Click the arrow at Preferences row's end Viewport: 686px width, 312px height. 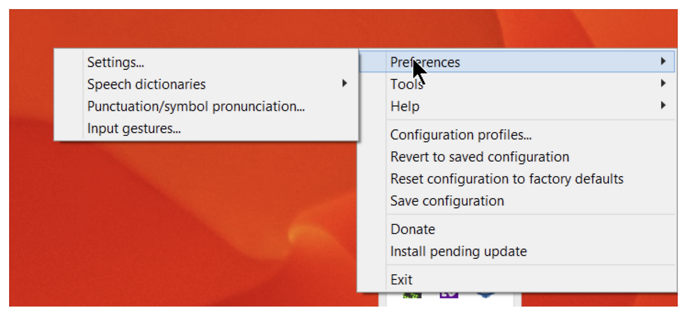tap(663, 62)
